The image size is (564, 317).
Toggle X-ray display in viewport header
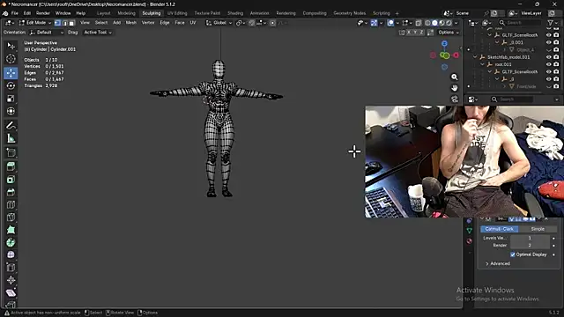(x=418, y=23)
